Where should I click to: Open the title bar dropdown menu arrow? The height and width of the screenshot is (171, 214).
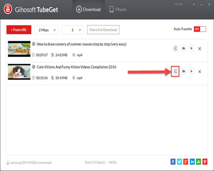(194, 5)
